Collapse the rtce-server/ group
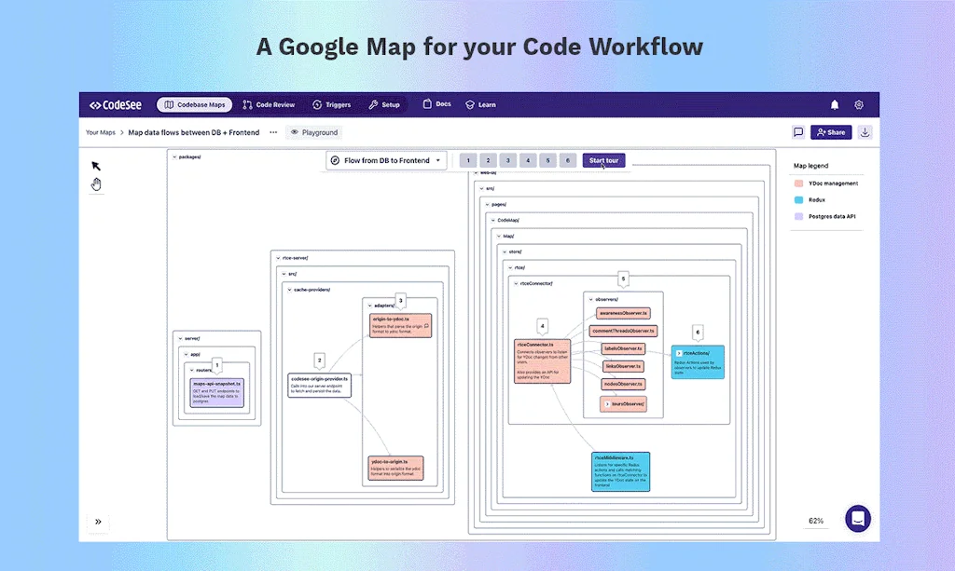 tap(278, 257)
